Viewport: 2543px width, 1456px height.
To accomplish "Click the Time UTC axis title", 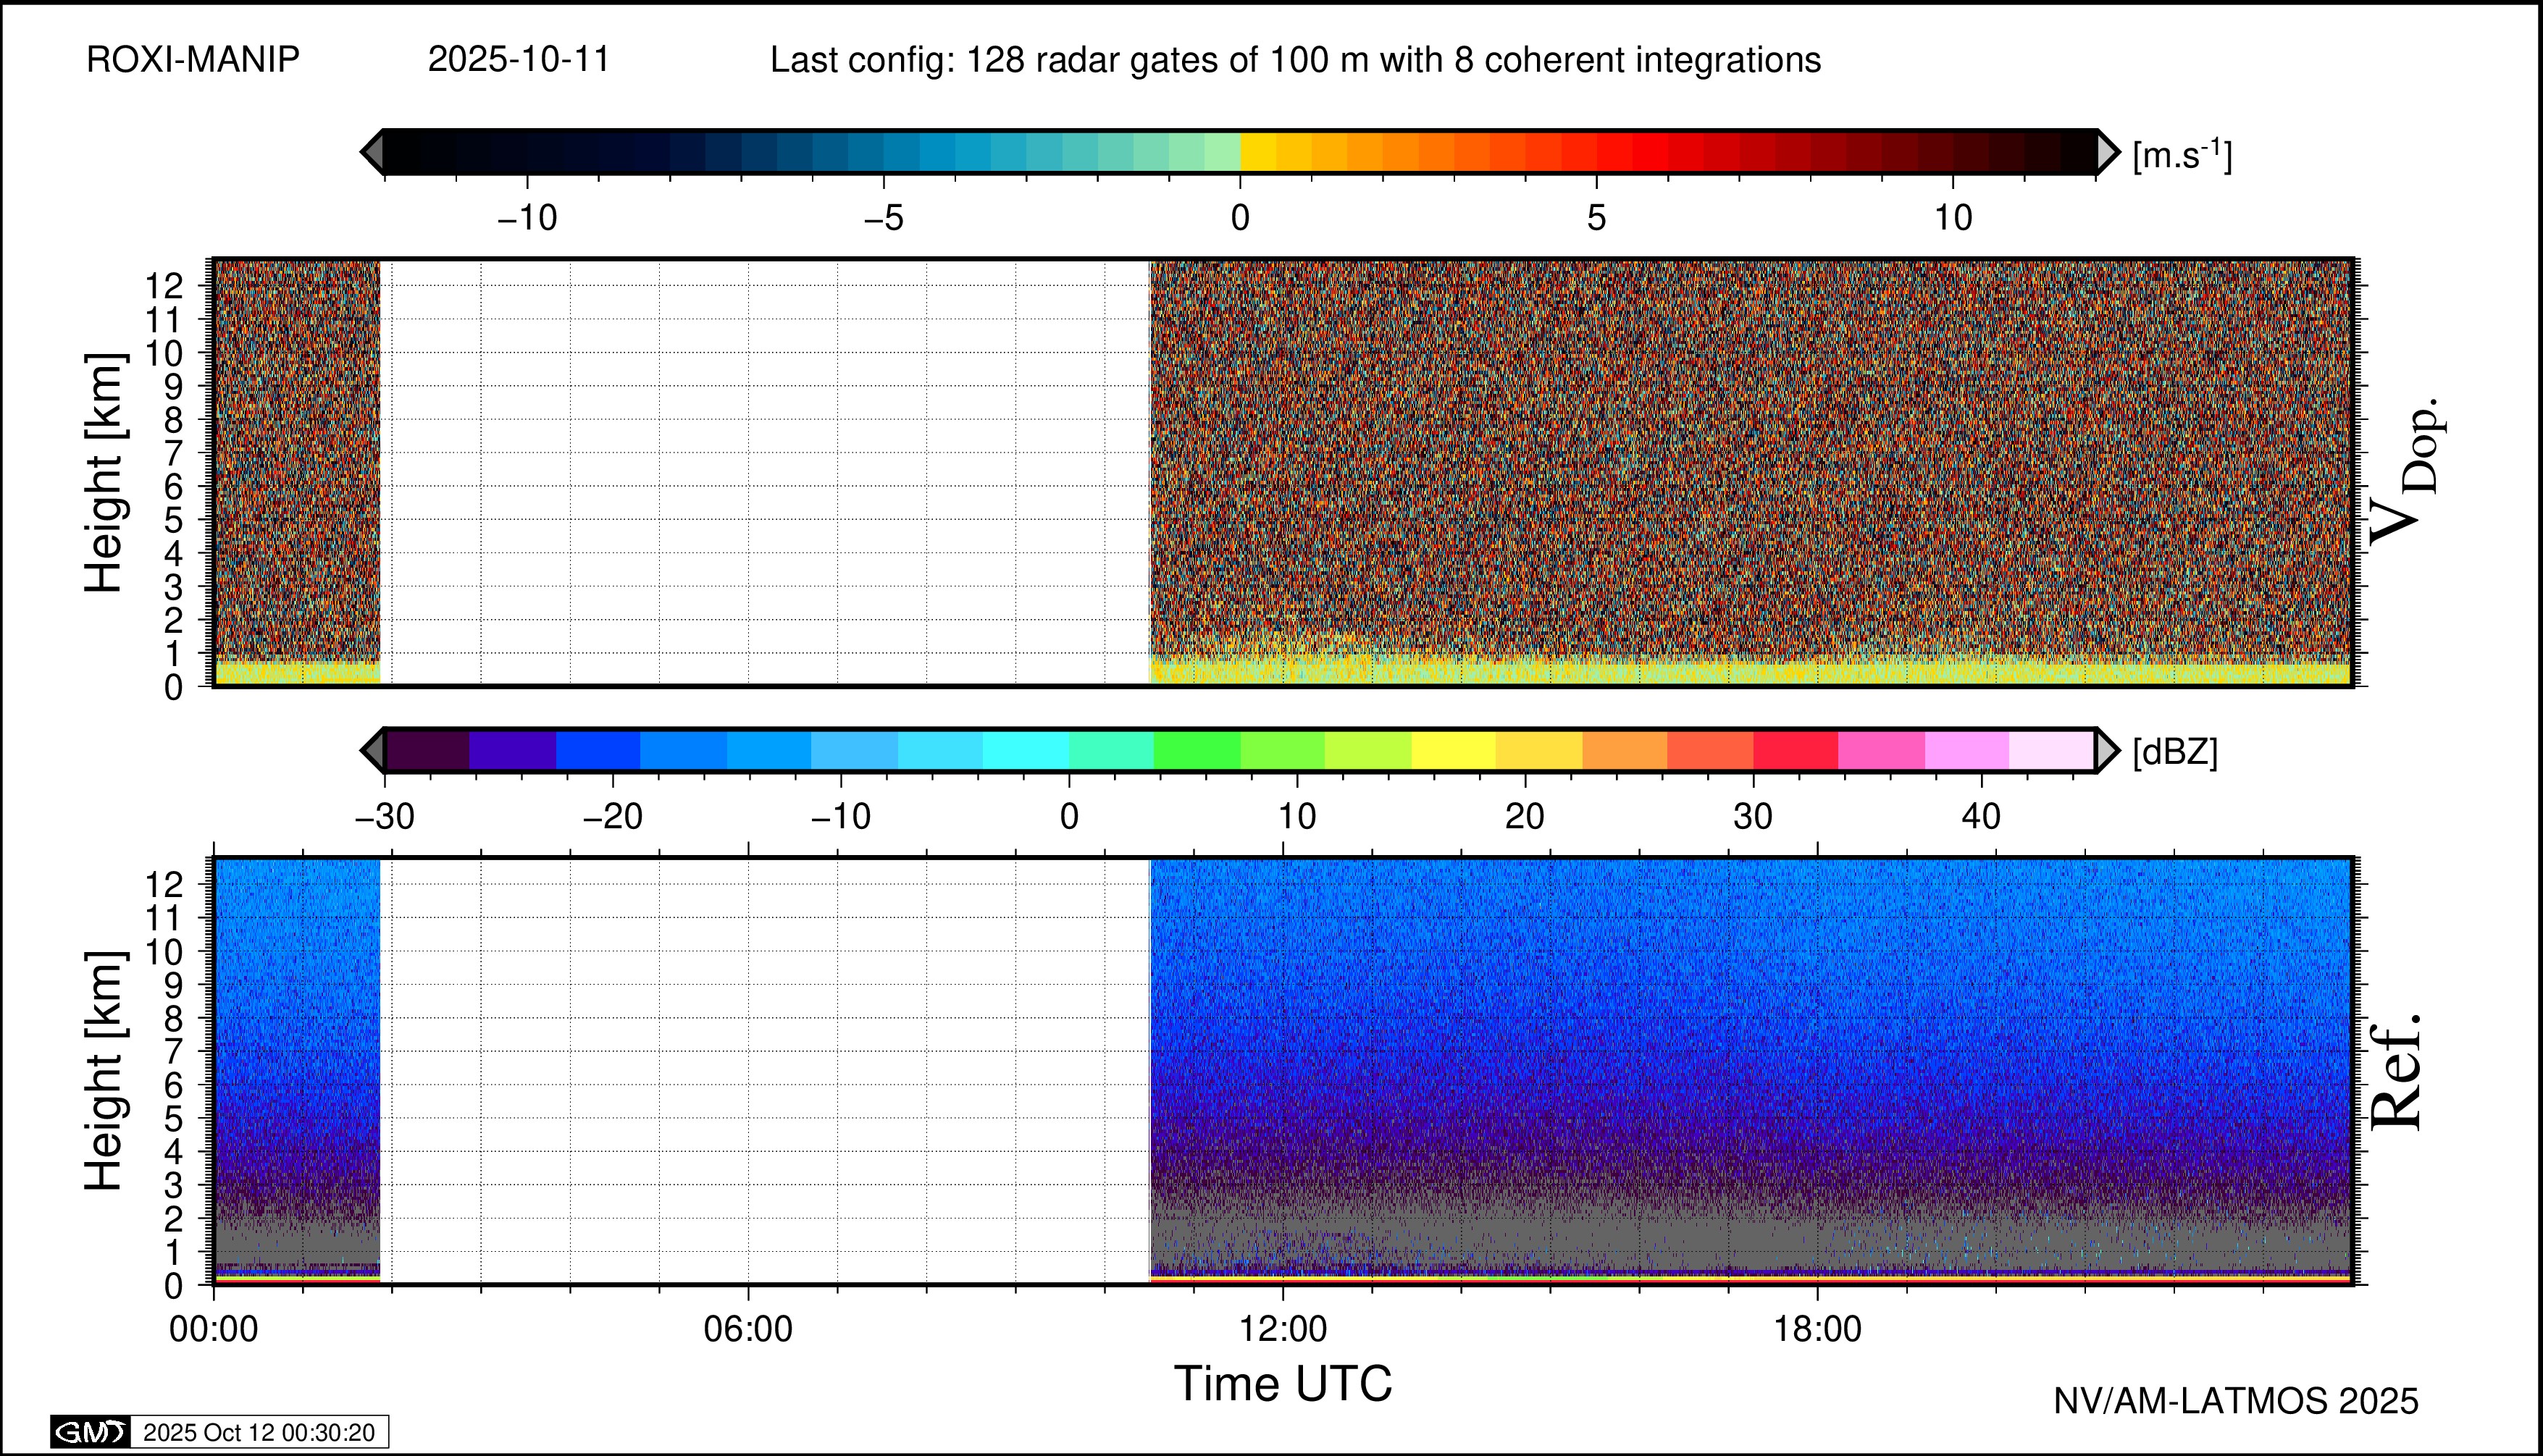I will point(1283,1384).
